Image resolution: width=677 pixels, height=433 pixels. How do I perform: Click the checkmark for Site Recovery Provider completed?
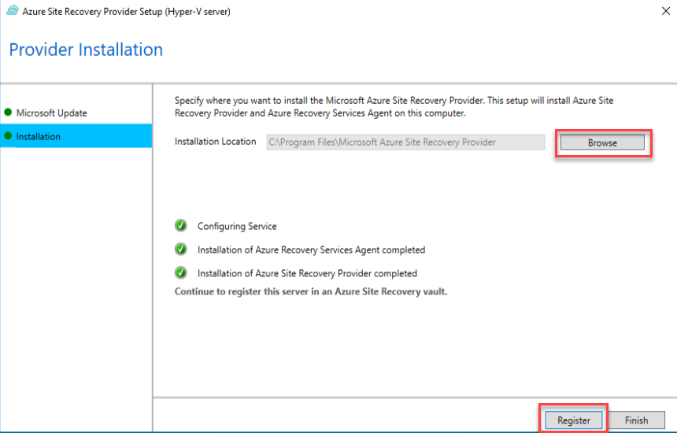pyautogui.click(x=181, y=272)
